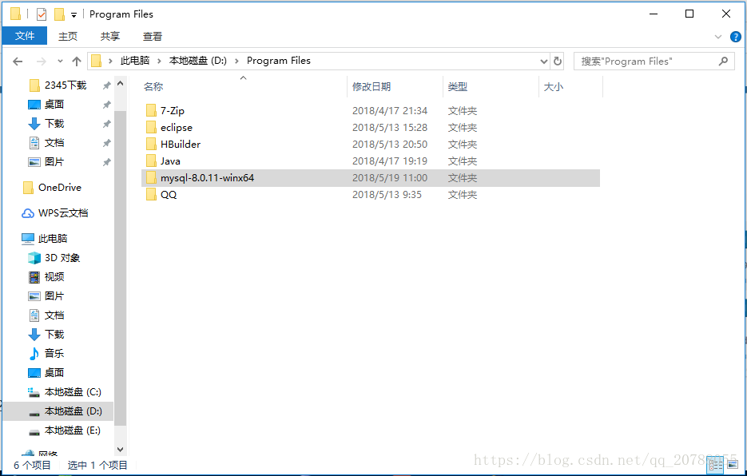
Task: Open 视频 under 此电脑
Action: coord(54,277)
